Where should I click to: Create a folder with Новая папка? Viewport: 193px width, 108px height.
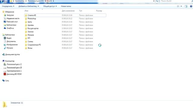(x=66, y=6)
